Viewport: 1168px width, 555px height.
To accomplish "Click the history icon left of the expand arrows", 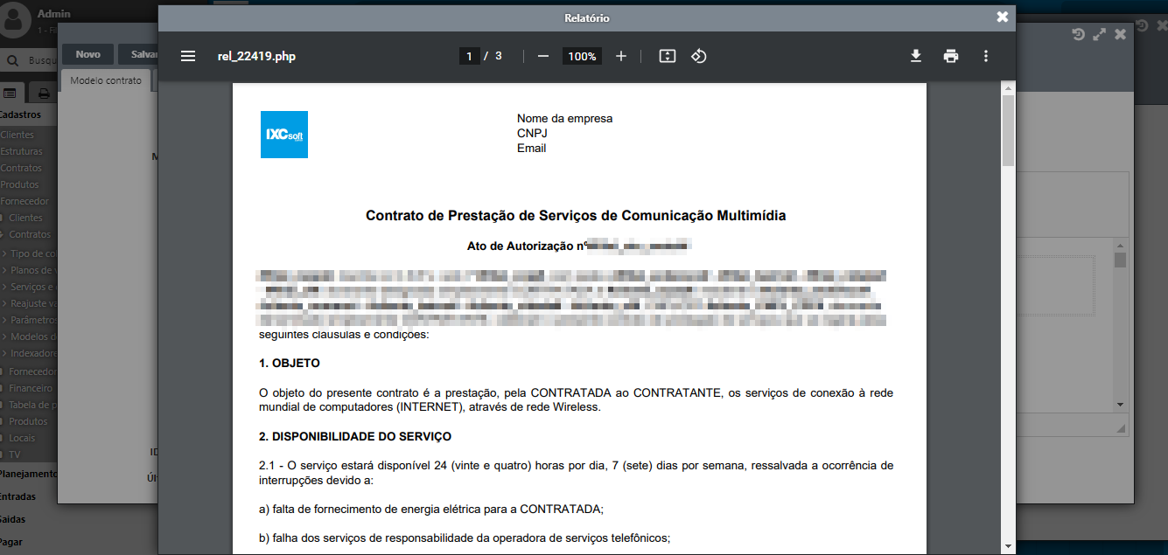I will 1079,34.
